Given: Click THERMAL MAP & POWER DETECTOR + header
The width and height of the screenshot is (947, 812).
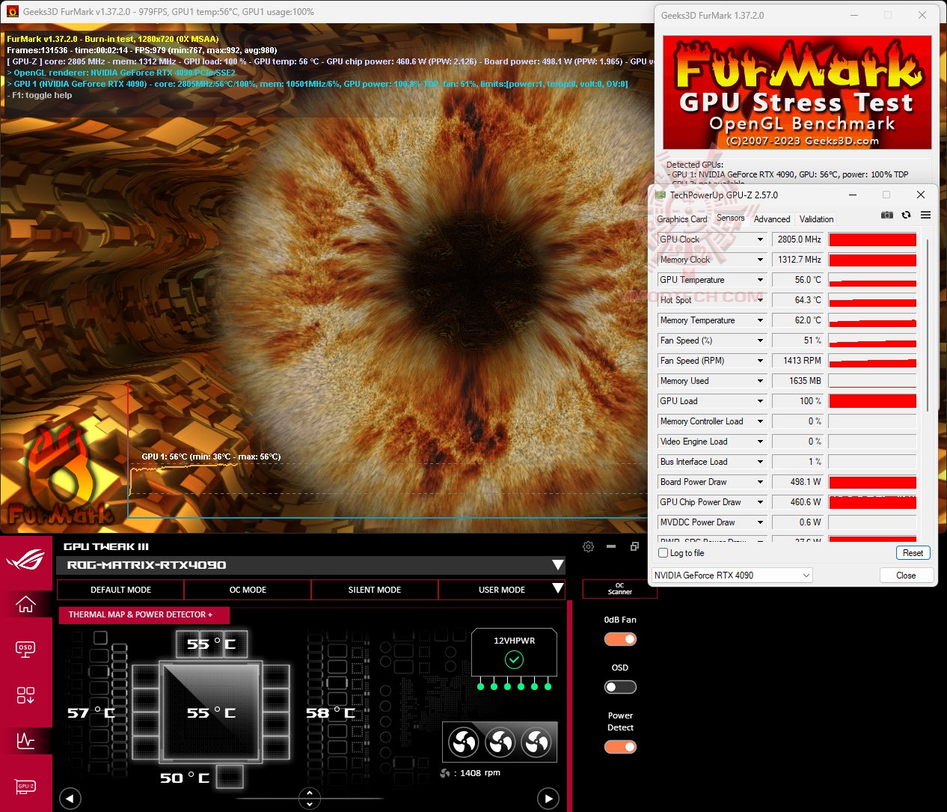Looking at the screenshot, I should tap(144, 615).
